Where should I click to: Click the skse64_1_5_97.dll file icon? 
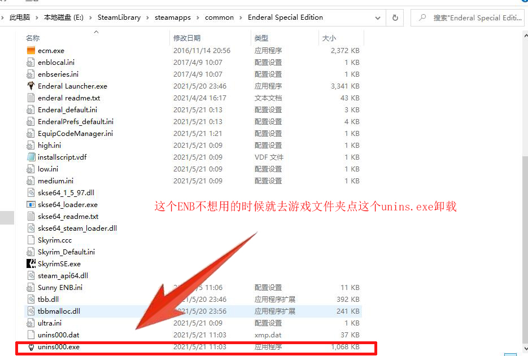point(30,192)
